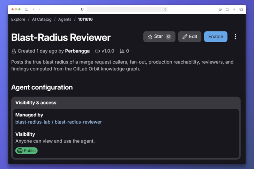Open the vertical ellipsis actions menu
The width and height of the screenshot is (254, 169).
(235, 37)
